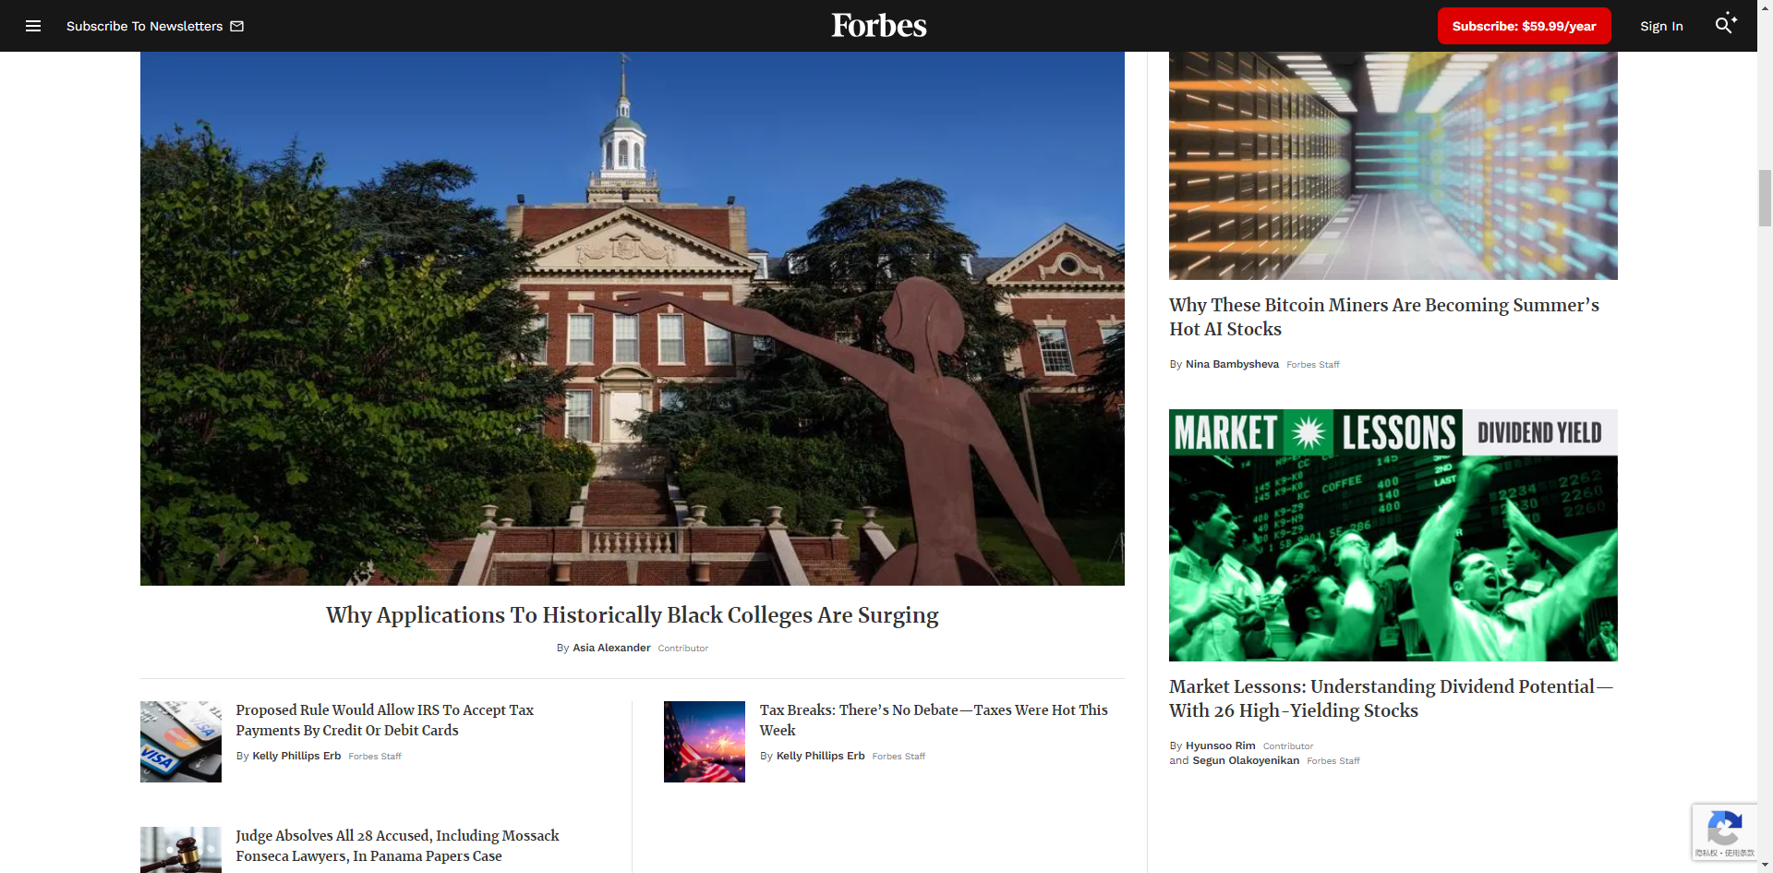
Task: Click the page vertical scrollbar thumb
Action: click(1765, 198)
